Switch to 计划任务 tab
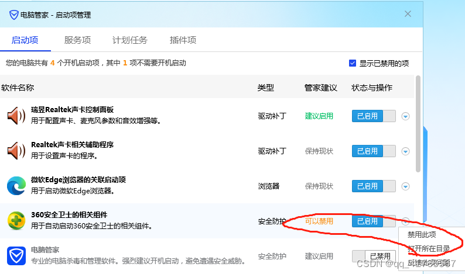 (130, 40)
